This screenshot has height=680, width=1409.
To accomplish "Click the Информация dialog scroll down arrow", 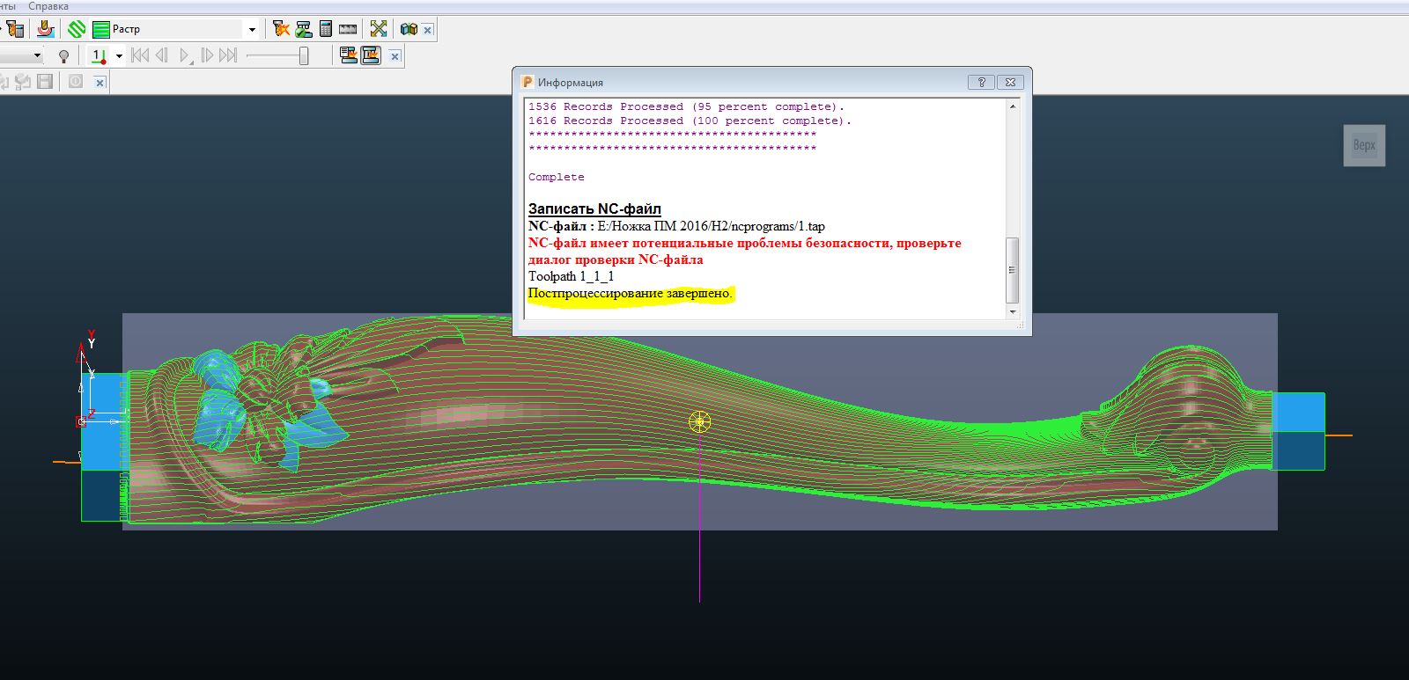I will [1012, 311].
